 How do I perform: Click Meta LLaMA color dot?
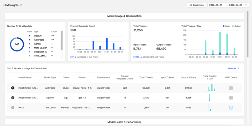click(30, 48)
